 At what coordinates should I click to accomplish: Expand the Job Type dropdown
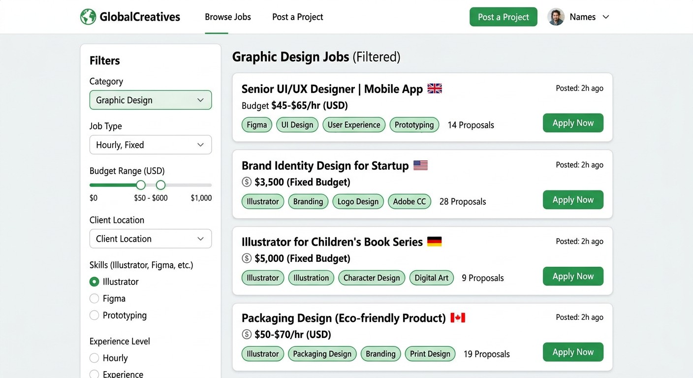tap(151, 145)
